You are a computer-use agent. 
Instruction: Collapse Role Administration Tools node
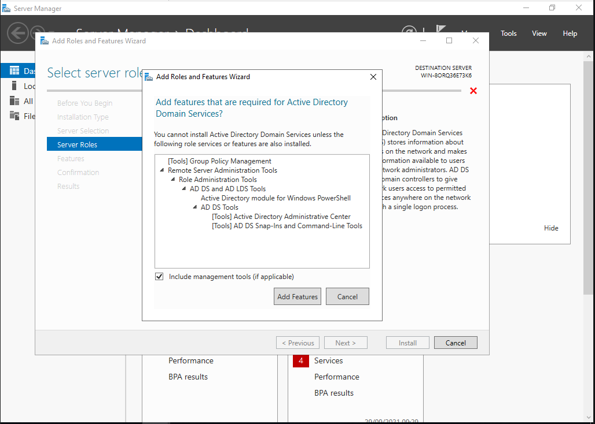173,180
